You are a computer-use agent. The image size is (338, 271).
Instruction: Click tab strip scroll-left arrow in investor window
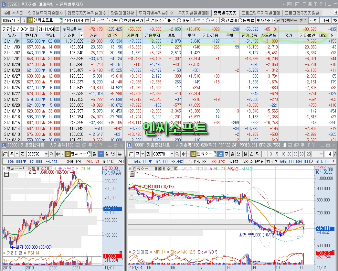(x=336, y=13)
